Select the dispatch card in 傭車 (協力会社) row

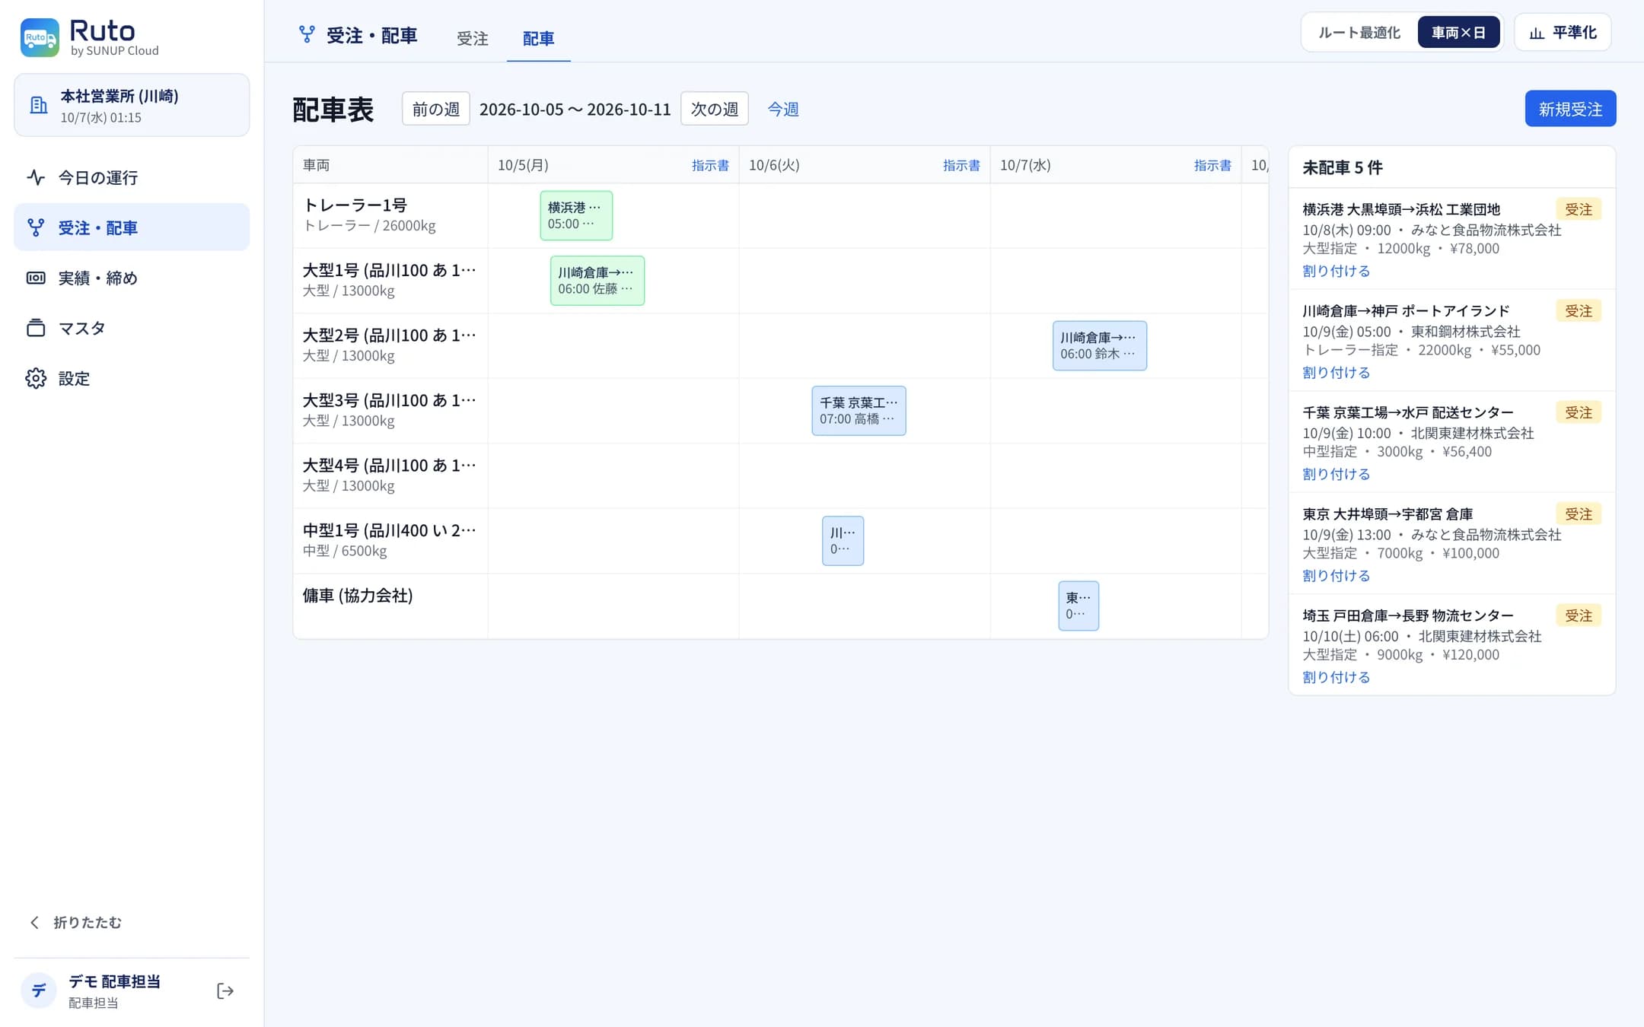click(x=1078, y=606)
